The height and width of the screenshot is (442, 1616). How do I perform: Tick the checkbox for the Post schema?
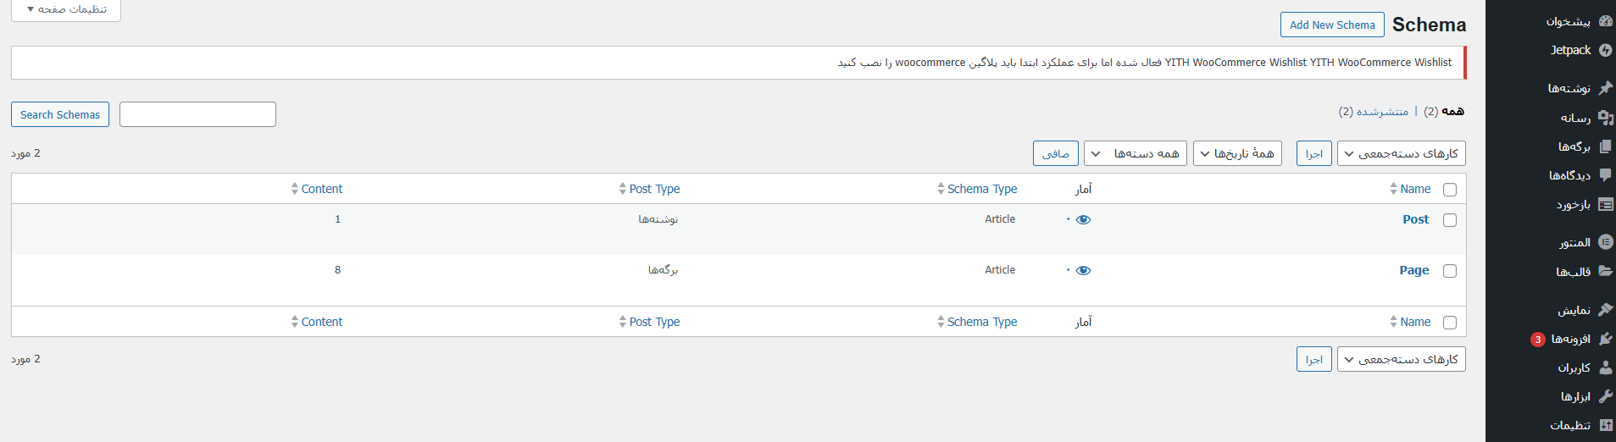[1450, 220]
